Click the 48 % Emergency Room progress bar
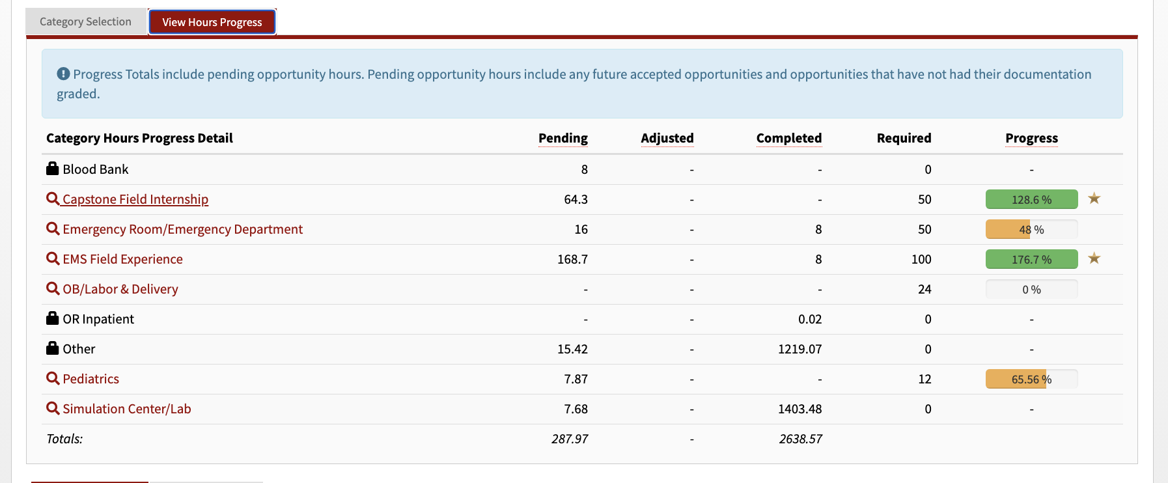This screenshot has width=1168, height=483. coord(1032,229)
